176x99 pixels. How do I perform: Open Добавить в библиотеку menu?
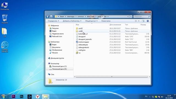[72, 21]
